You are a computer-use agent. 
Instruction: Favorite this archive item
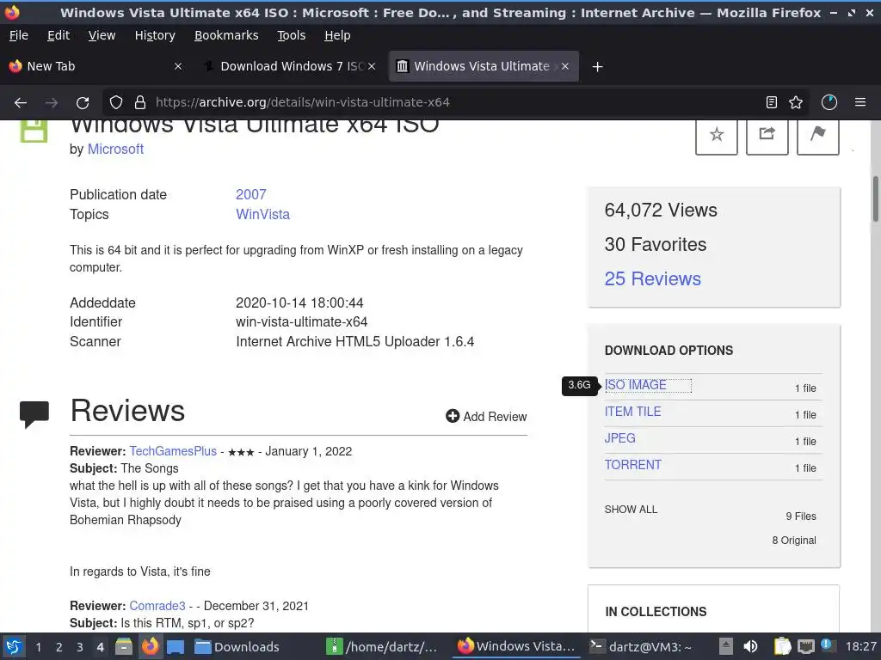click(x=717, y=135)
